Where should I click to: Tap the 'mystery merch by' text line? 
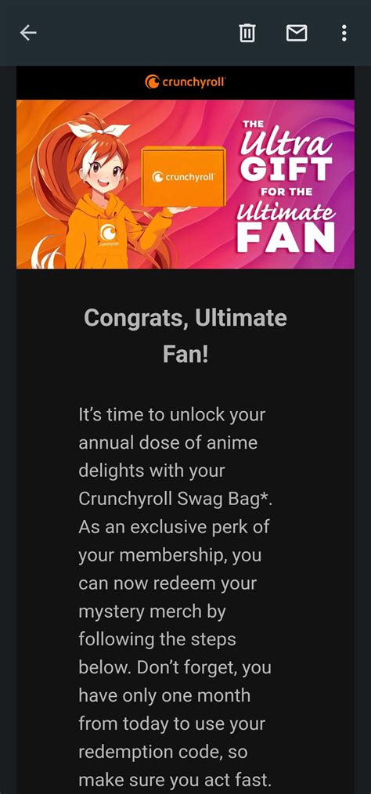point(152,612)
